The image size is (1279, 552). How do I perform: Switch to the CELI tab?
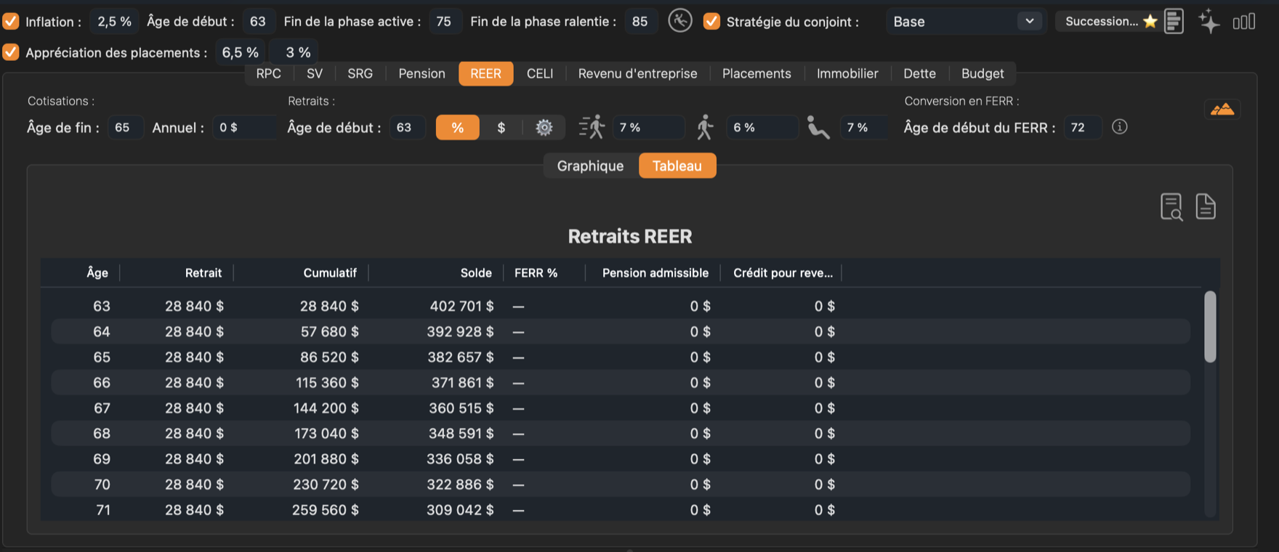tap(540, 73)
